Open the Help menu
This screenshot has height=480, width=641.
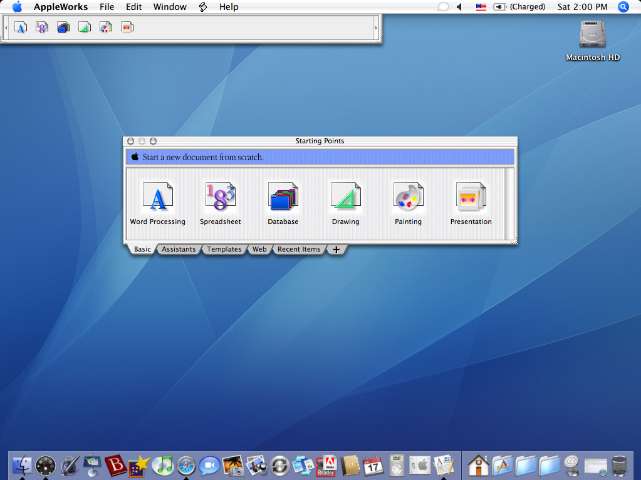[x=229, y=7]
